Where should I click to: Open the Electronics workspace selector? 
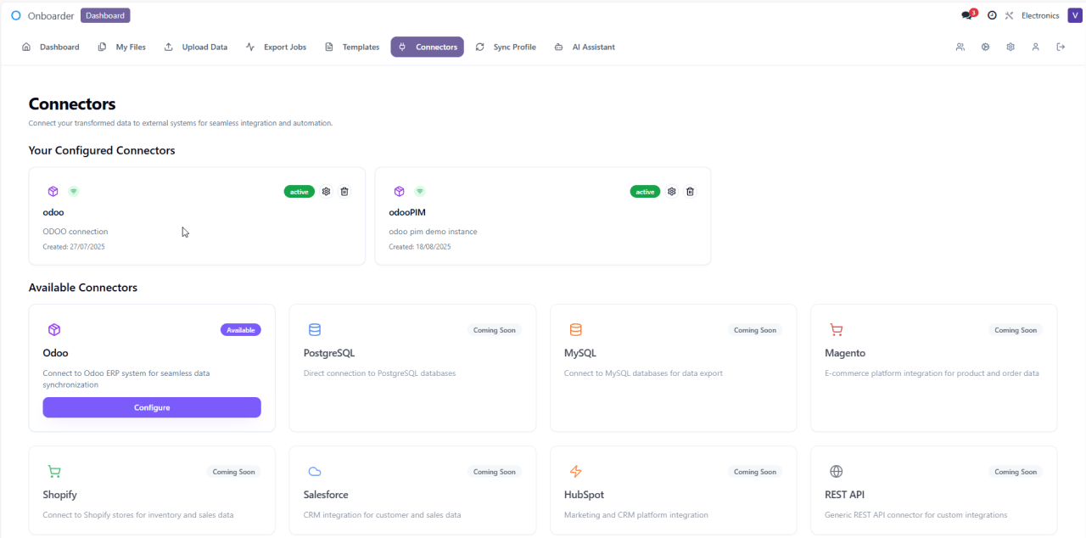1040,15
